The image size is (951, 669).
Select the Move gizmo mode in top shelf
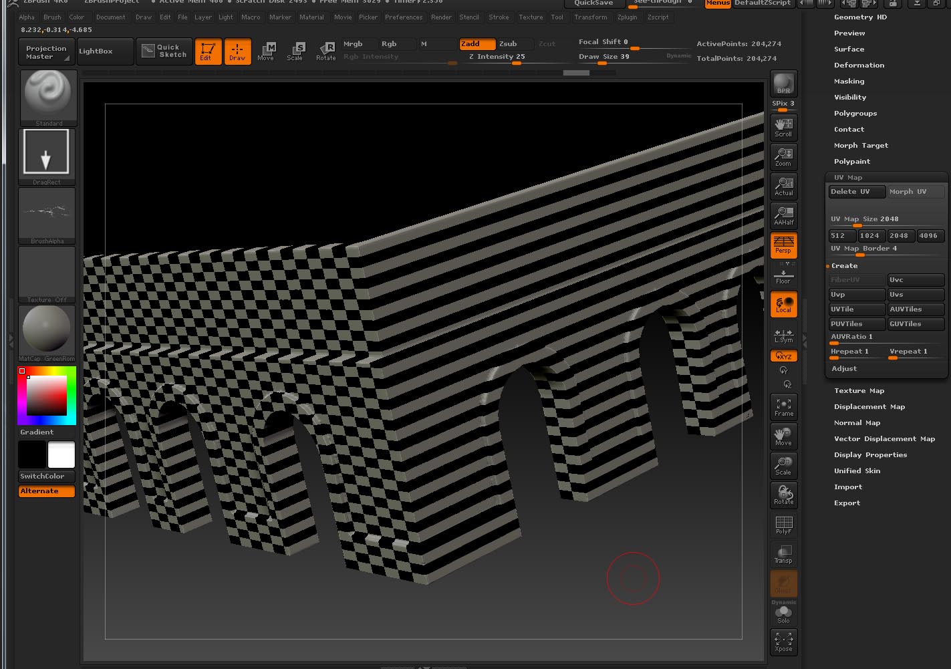pos(266,51)
